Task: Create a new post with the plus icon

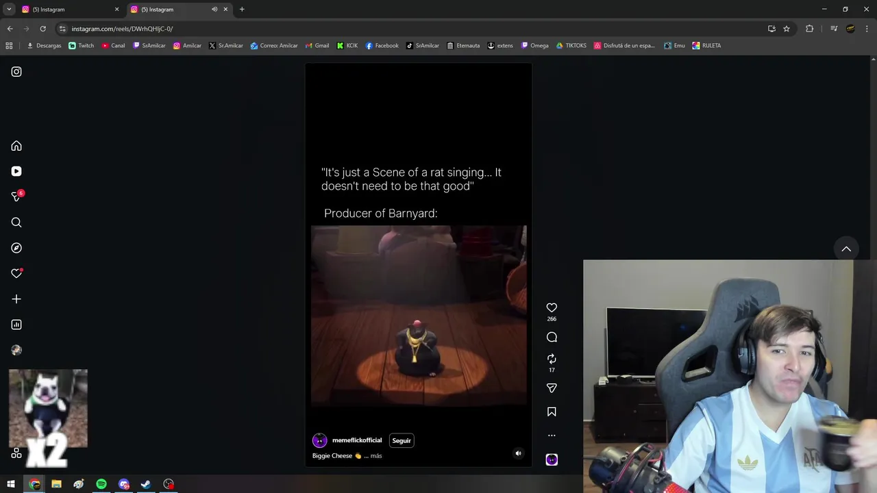Action: pyautogui.click(x=16, y=299)
